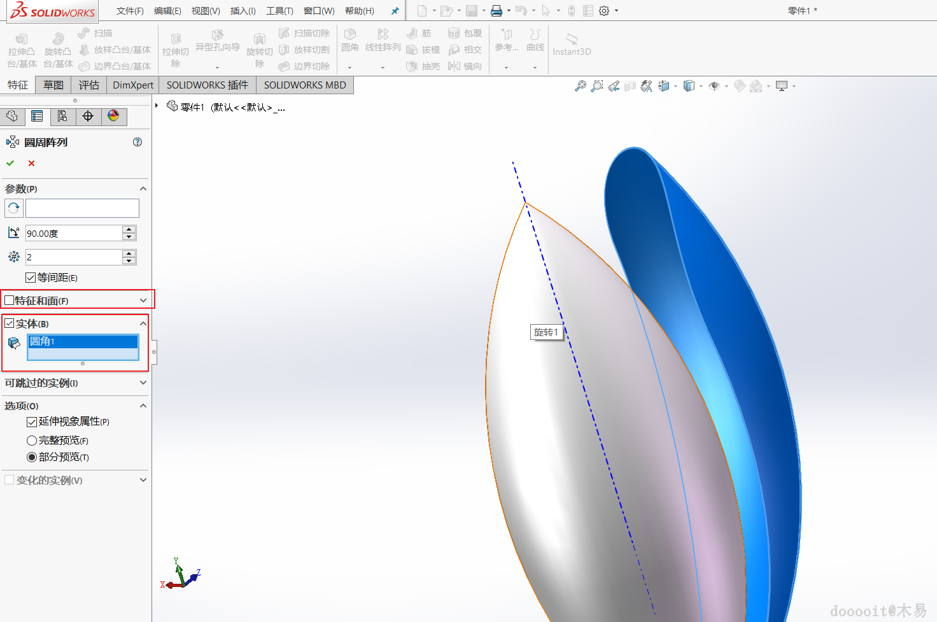The width and height of the screenshot is (937, 622).
Task: Toggle the 等间距 checkbox
Action: pyautogui.click(x=31, y=278)
